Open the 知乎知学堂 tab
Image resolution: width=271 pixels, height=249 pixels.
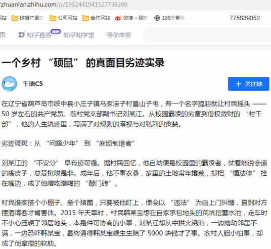(79, 35)
